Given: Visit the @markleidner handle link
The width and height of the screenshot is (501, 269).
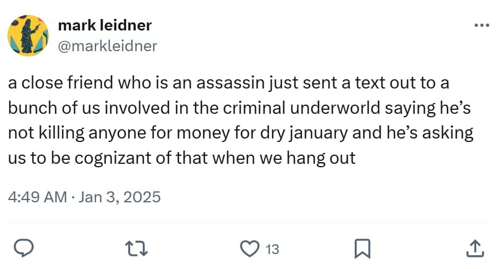Looking at the screenshot, I should click(x=108, y=46).
